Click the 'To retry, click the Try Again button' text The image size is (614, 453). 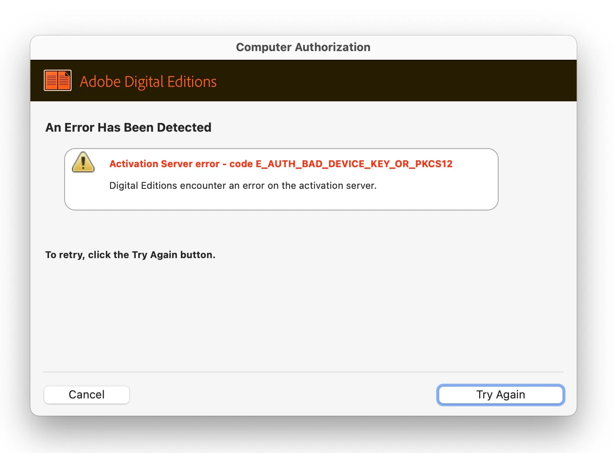point(130,255)
